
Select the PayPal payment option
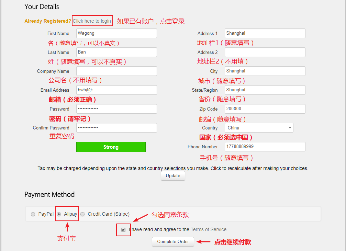point(33,214)
